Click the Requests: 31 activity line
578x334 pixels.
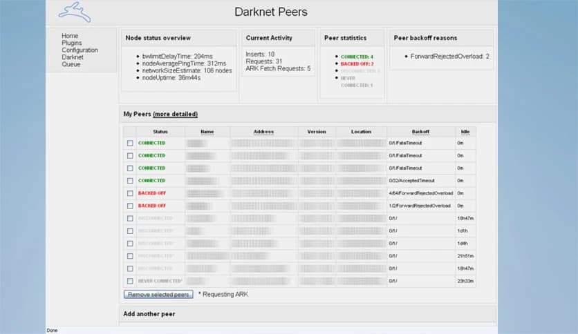(x=263, y=61)
